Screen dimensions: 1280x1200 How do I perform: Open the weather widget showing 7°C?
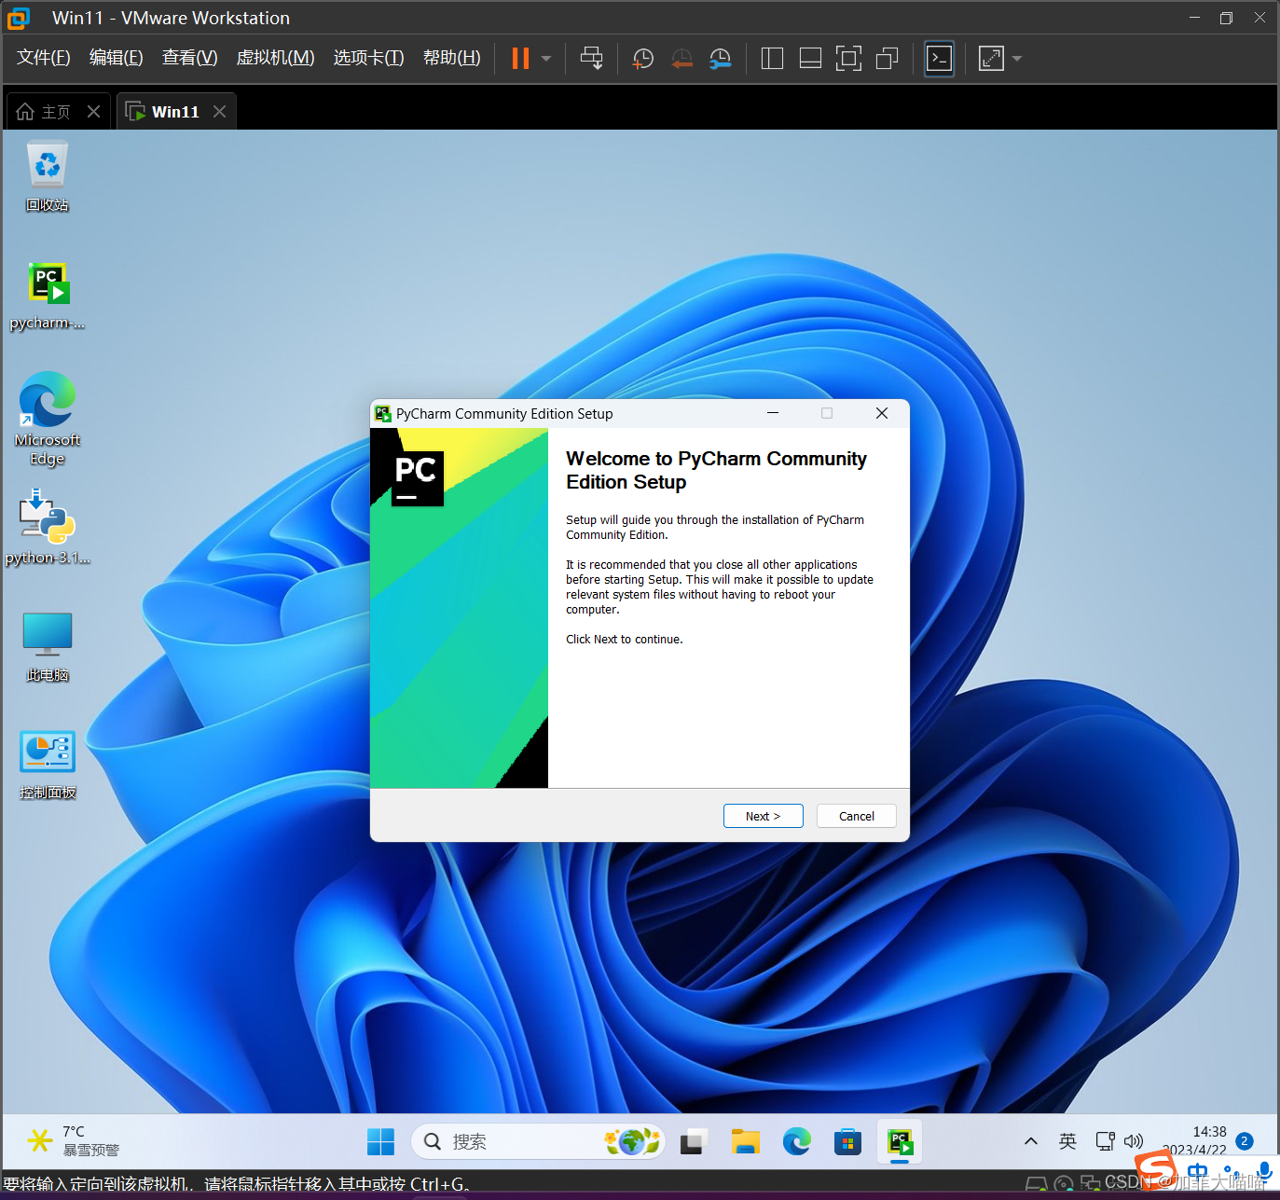click(74, 1141)
